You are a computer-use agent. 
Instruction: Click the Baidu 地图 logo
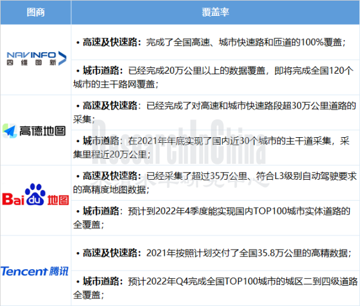click(36, 194)
